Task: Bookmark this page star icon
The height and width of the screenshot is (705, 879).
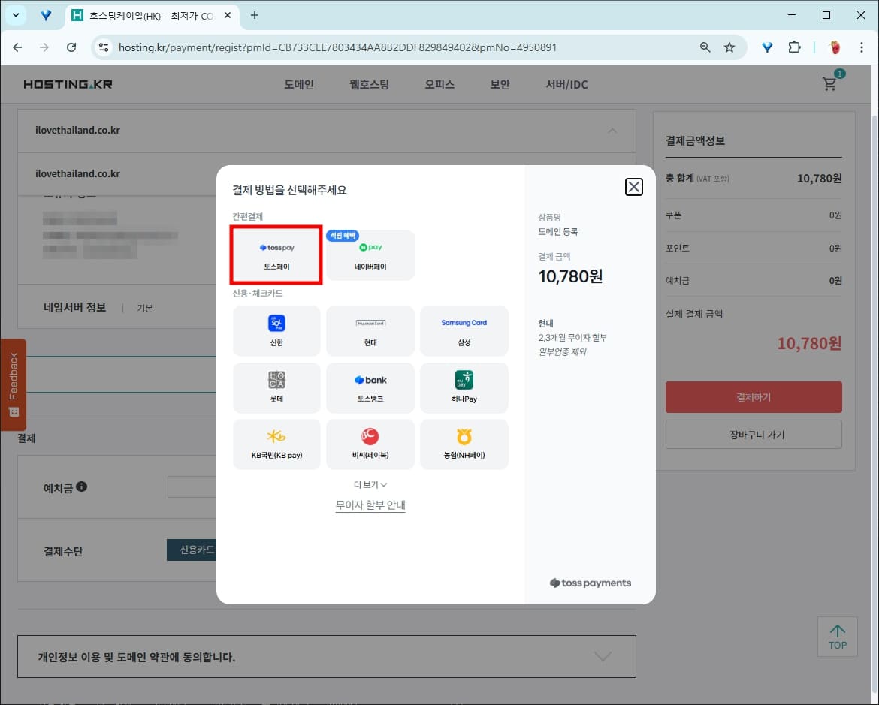Action: tap(729, 47)
